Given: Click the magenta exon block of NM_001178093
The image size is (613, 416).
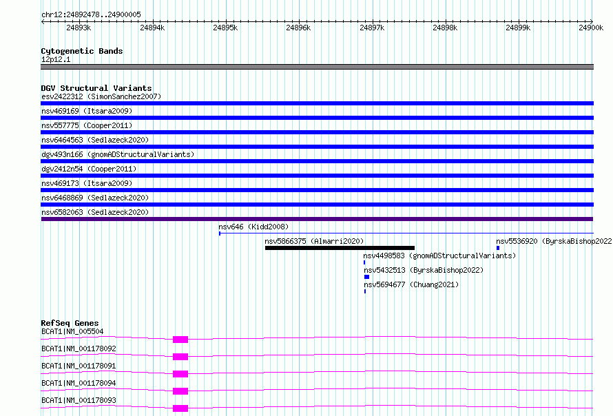Looking at the screenshot, I should click(180, 408).
